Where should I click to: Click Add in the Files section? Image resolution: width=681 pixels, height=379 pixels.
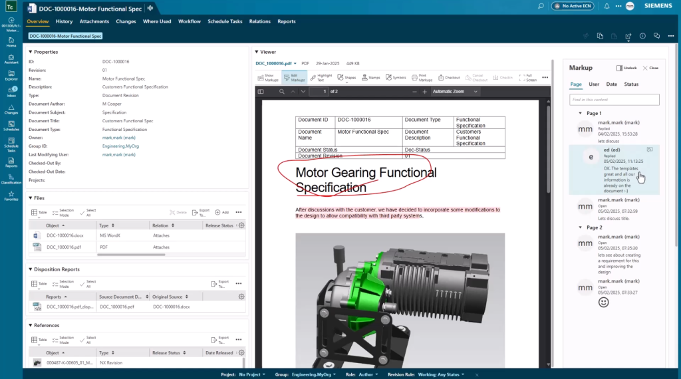[x=222, y=212]
